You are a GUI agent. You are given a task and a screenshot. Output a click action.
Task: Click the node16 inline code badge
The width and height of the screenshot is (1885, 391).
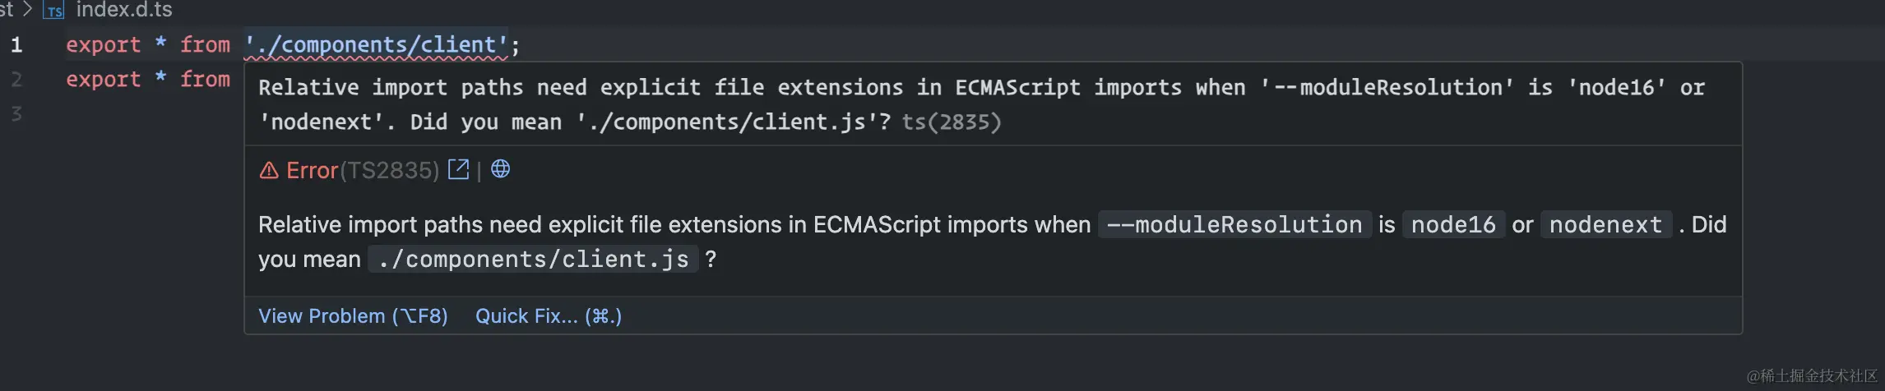pyautogui.click(x=1453, y=224)
